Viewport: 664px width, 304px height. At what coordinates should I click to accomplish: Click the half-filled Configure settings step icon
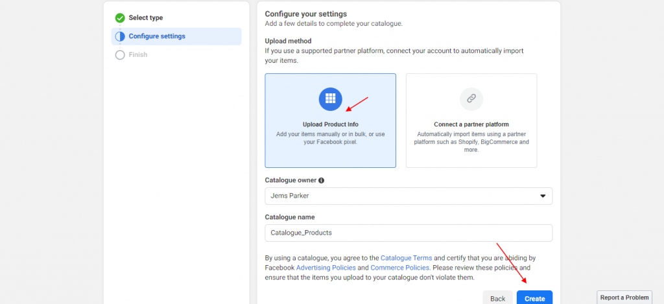[120, 36]
